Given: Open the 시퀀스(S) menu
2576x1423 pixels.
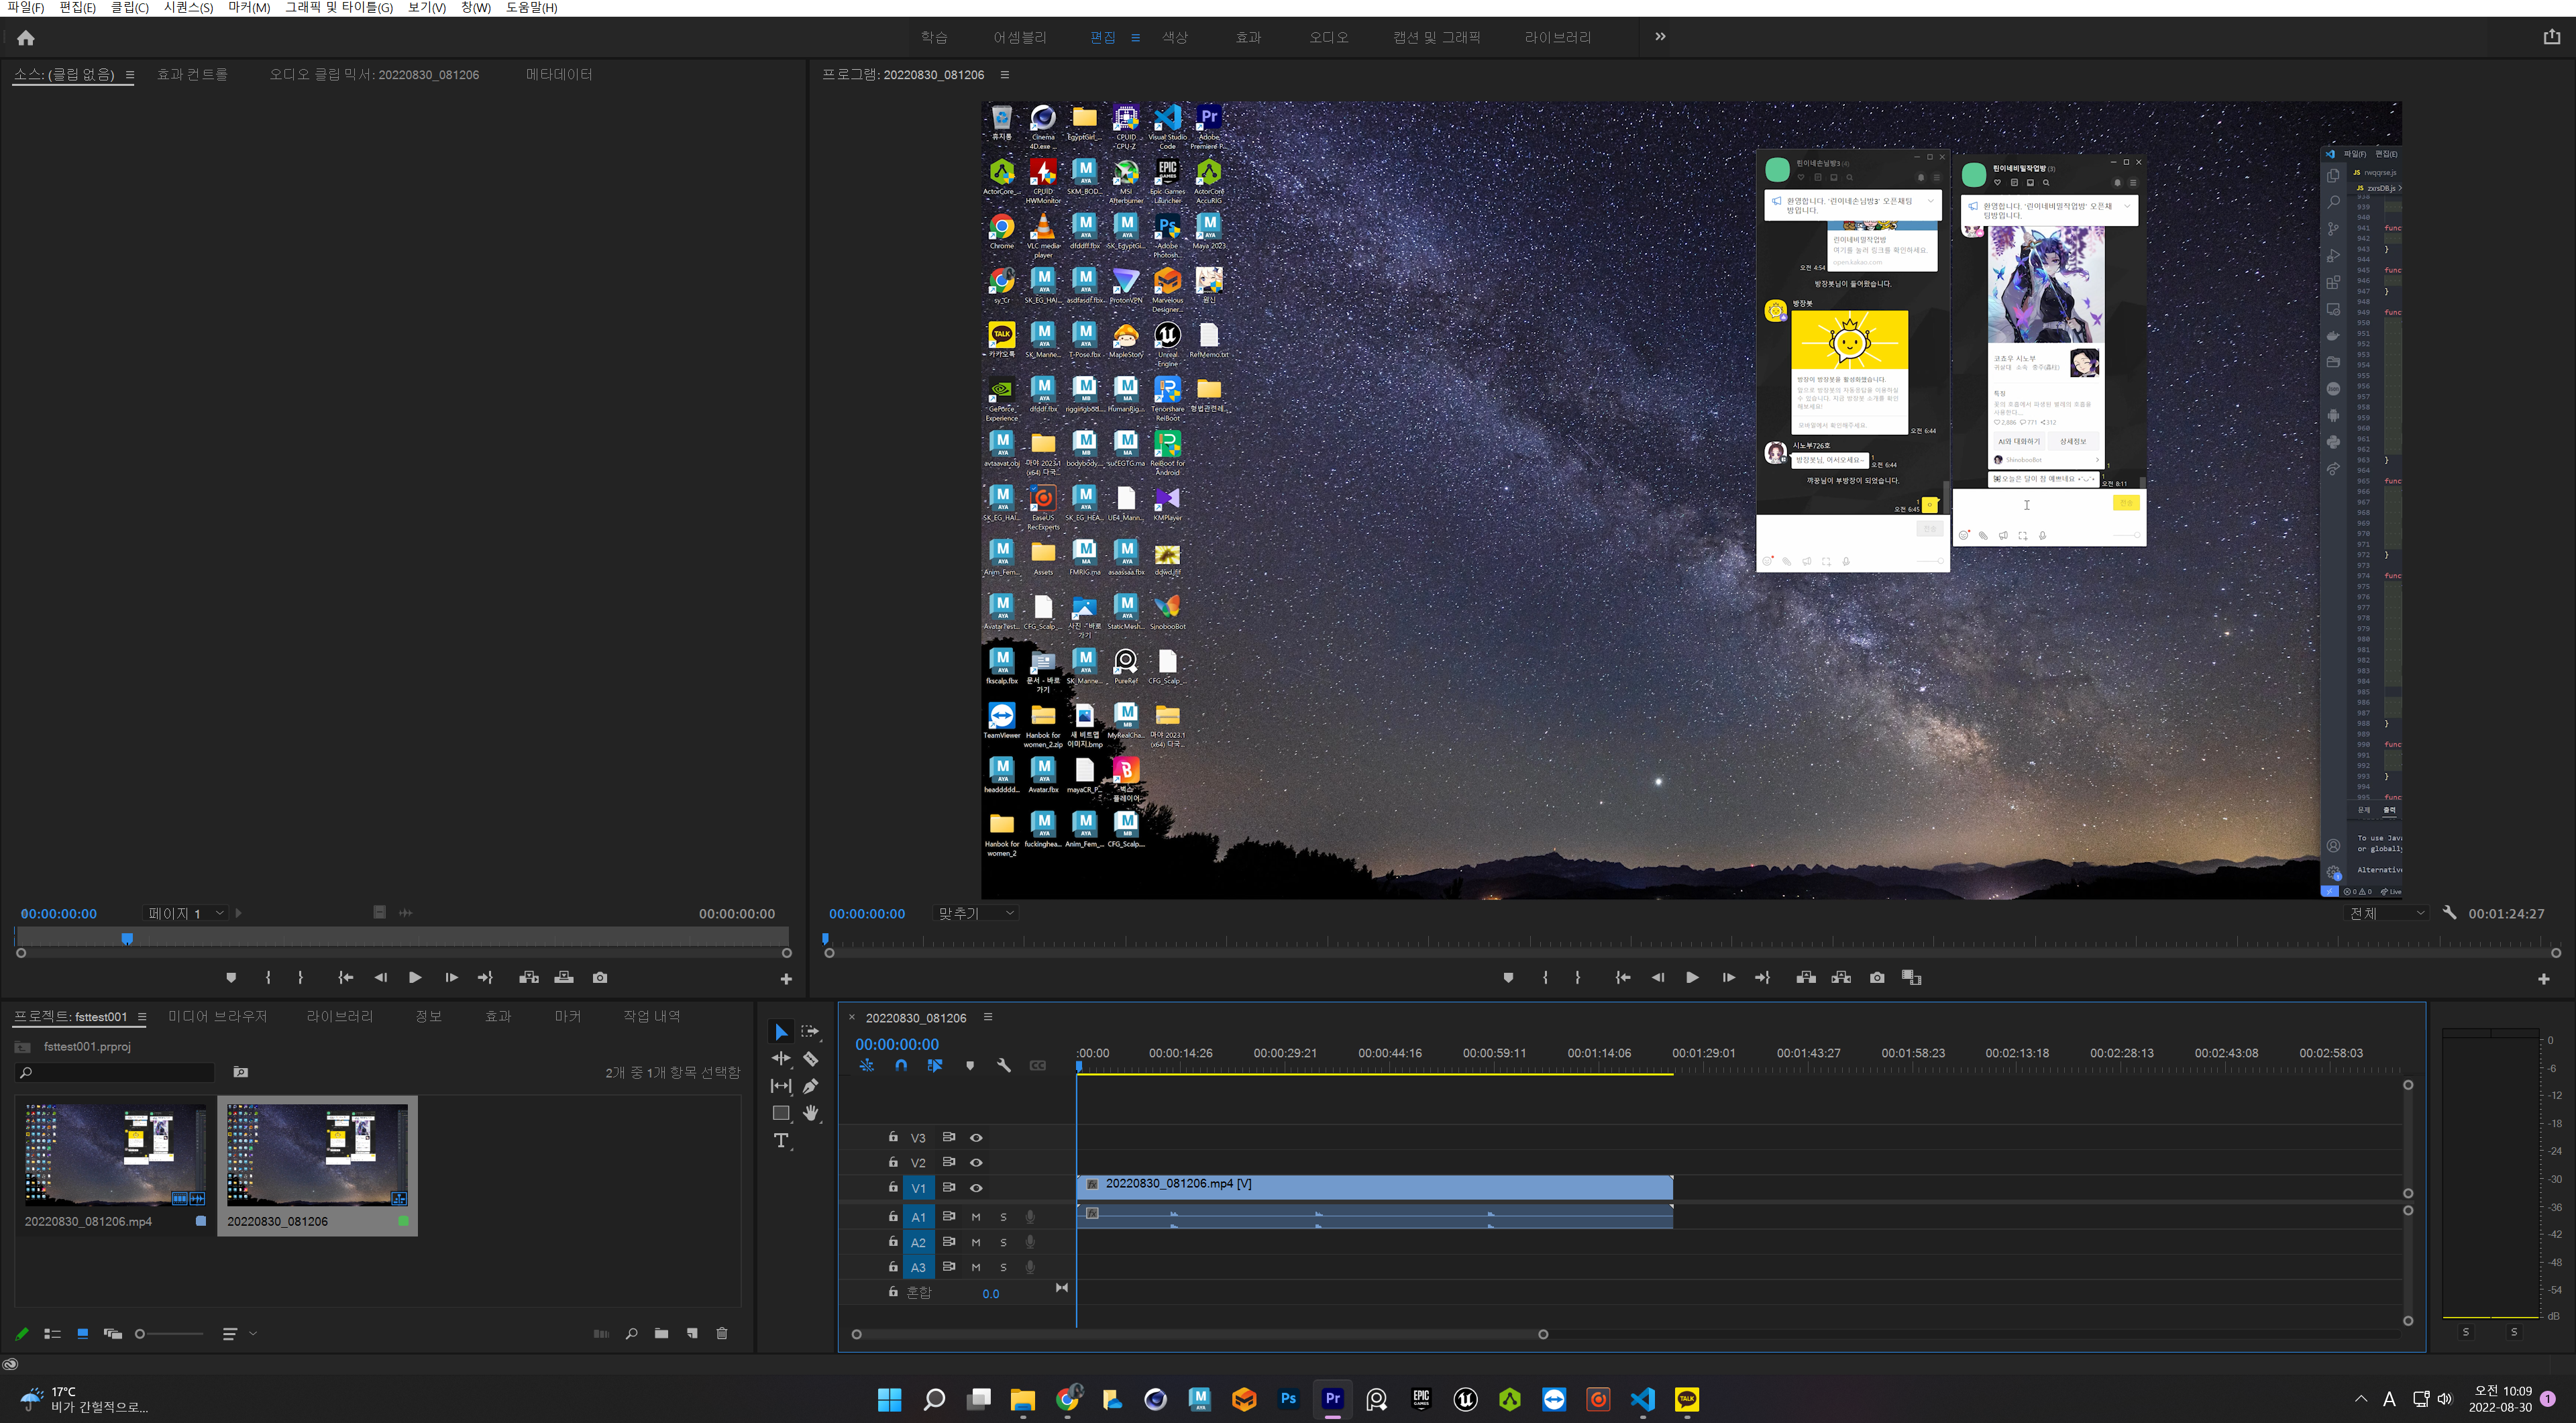Looking at the screenshot, I should click(x=188, y=8).
